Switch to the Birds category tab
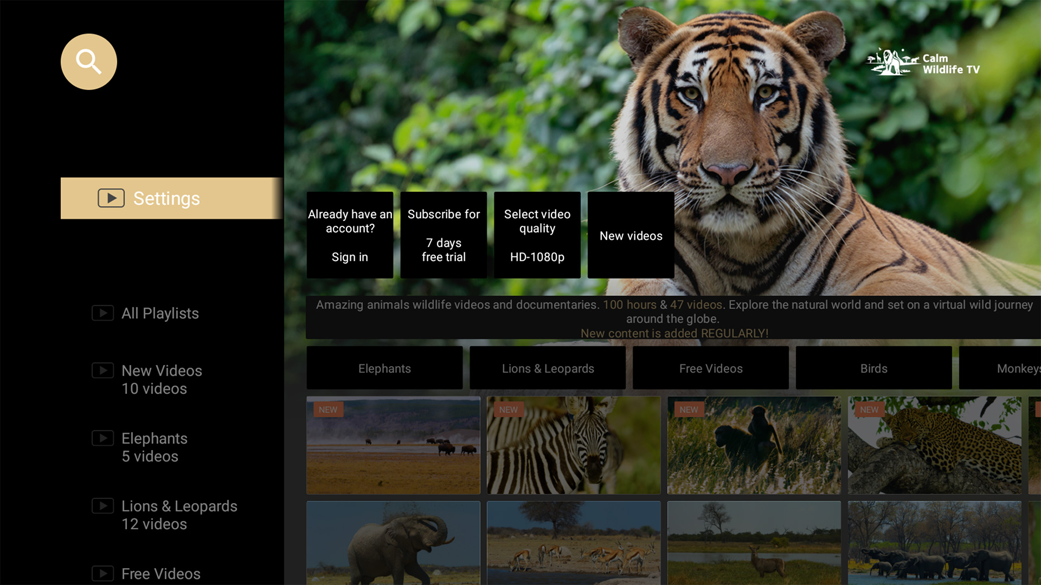This screenshot has height=585, width=1041. 873,368
